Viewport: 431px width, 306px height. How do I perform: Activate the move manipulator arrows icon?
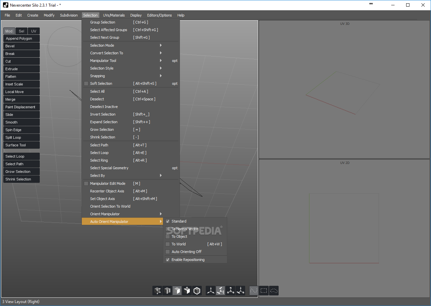coord(210,291)
